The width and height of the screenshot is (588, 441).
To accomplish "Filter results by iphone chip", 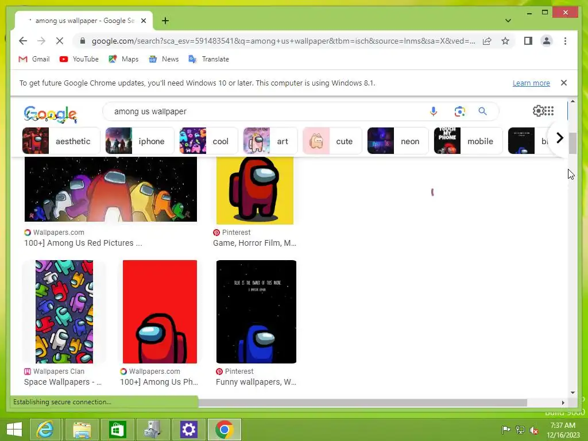I will point(140,141).
